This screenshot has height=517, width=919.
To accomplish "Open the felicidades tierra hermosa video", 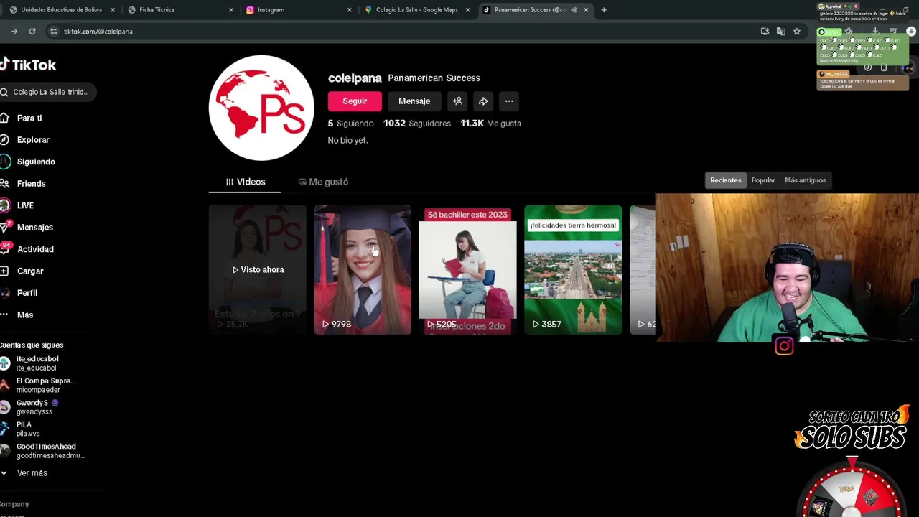I will [x=573, y=270].
